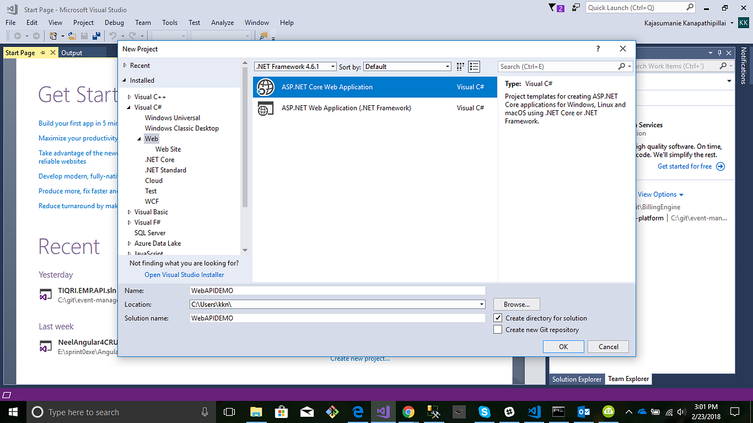Collapse the Visual C# tree node
Viewport: 753px width, 423px height.
(128, 107)
